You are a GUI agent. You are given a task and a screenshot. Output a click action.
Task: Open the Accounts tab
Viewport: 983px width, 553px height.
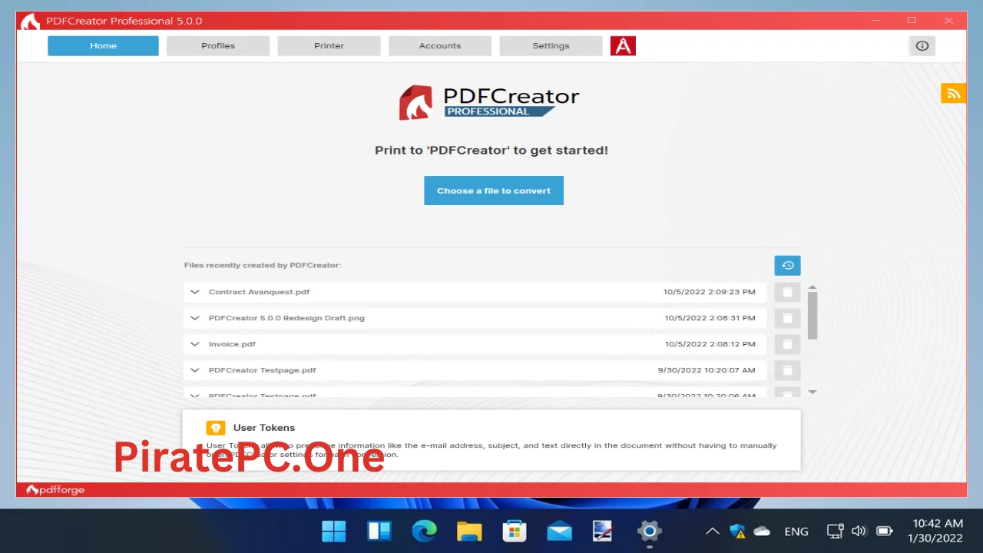tap(440, 46)
